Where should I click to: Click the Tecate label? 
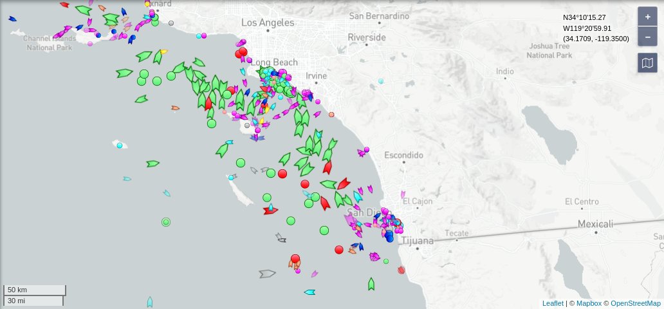pyautogui.click(x=457, y=233)
